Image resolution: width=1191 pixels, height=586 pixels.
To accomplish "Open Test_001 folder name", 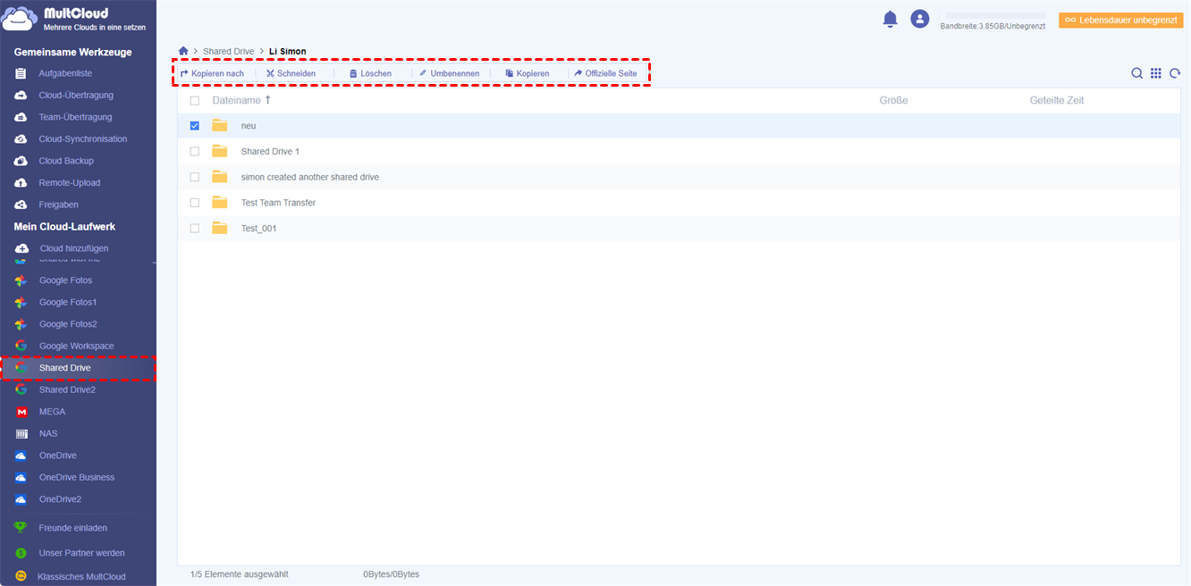I will point(259,229).
